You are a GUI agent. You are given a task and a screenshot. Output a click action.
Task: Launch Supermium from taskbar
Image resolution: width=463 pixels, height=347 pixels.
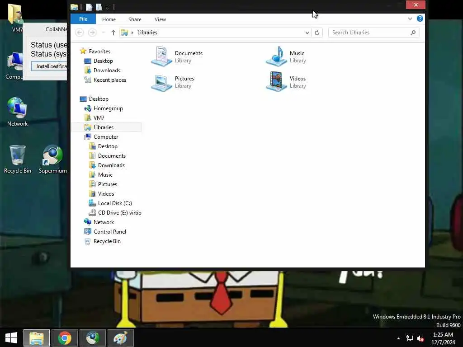point(92,338)
